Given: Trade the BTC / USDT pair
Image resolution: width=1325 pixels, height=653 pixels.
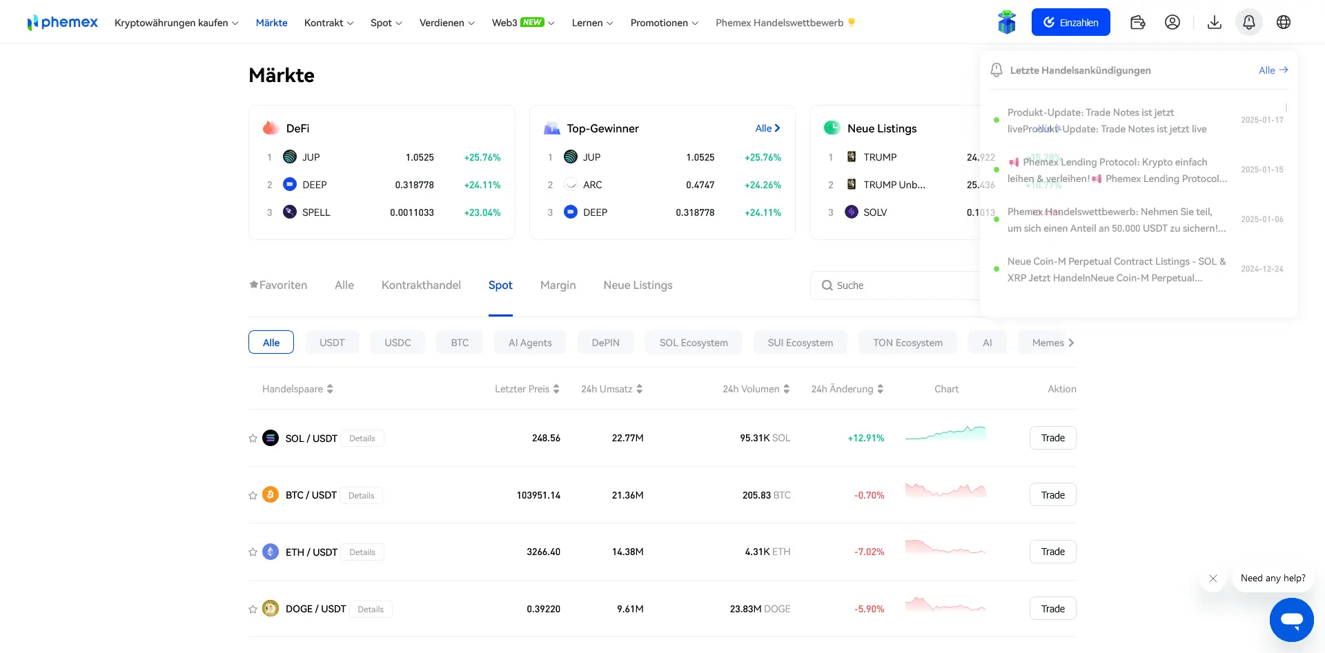Looking at the screenshot, I should 1053,495.
